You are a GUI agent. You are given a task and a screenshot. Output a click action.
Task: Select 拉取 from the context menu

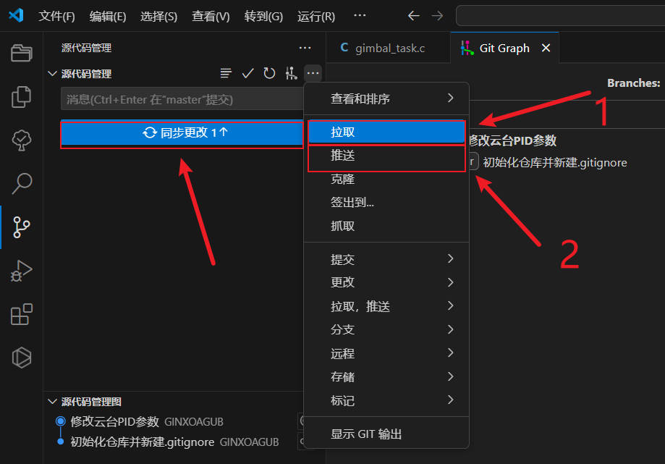(386, 132)
